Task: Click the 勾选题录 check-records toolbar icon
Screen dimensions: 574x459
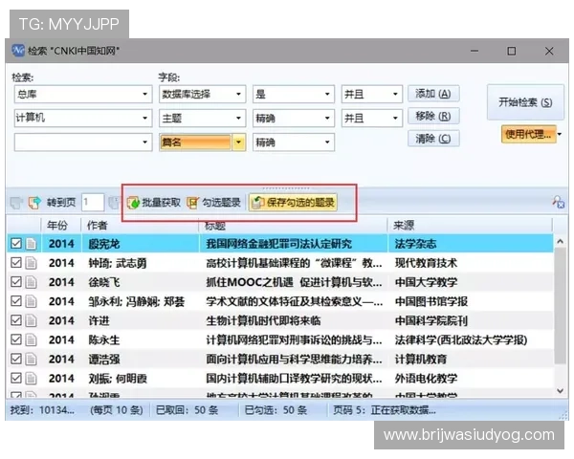Action: 192,203
